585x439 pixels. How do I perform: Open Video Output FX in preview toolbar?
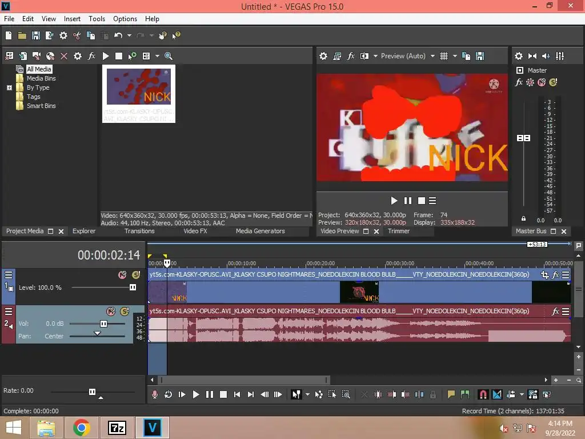(x=351, y=56)
